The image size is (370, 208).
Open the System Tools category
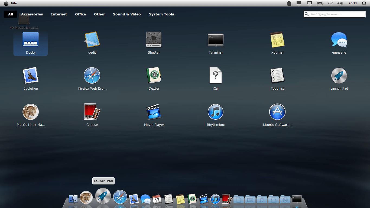tap(161, 14)
